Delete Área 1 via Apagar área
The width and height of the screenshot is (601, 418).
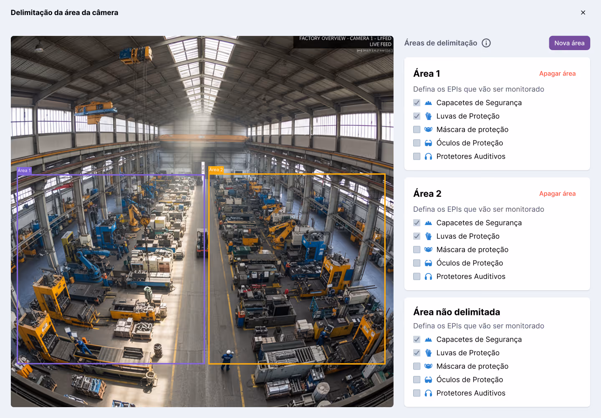click(x=557, y=73)
